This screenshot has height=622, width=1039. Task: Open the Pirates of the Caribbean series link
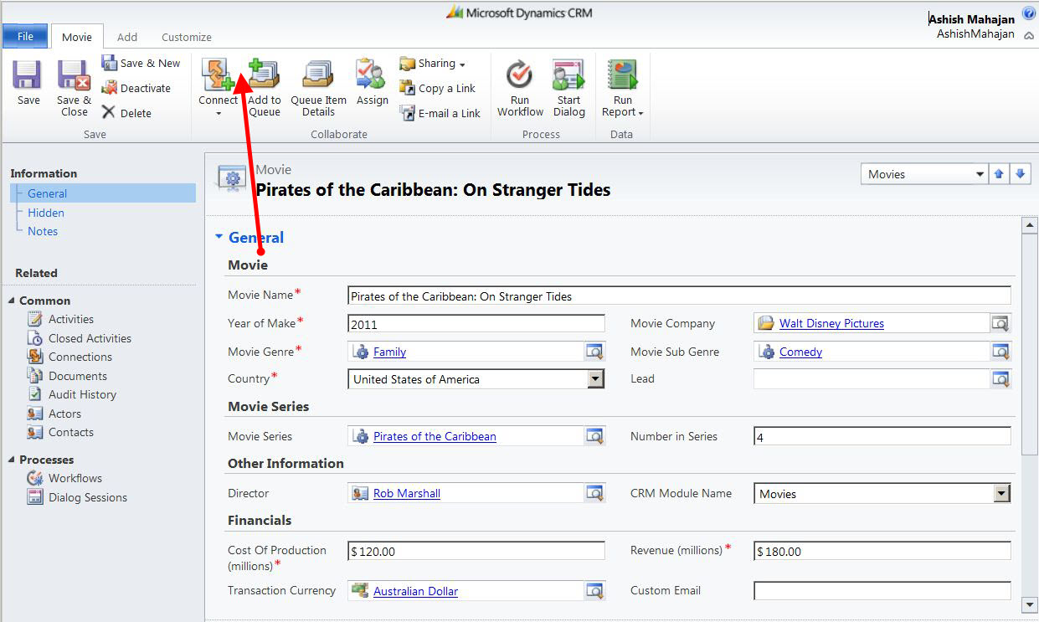click(435, 436)
